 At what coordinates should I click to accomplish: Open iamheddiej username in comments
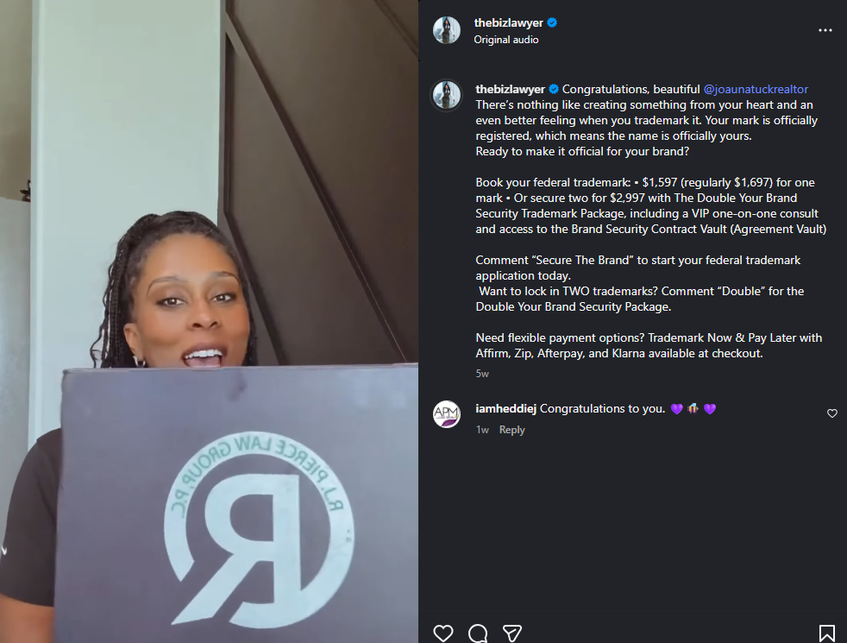505,408
